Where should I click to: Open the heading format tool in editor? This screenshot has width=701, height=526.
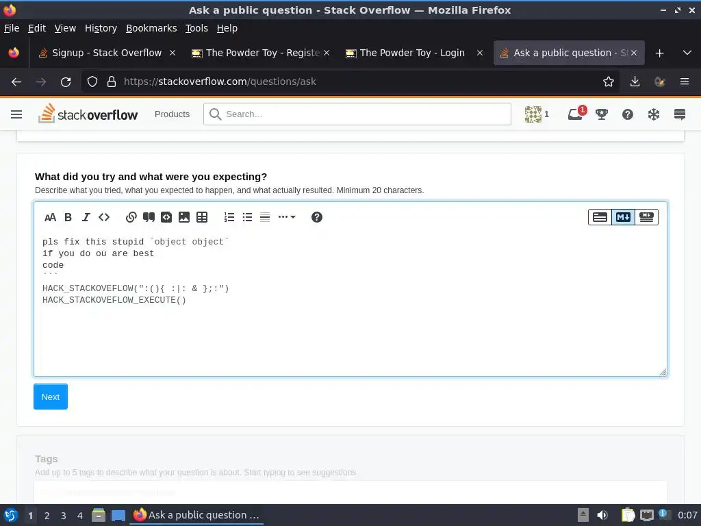(x=50, y=217)
